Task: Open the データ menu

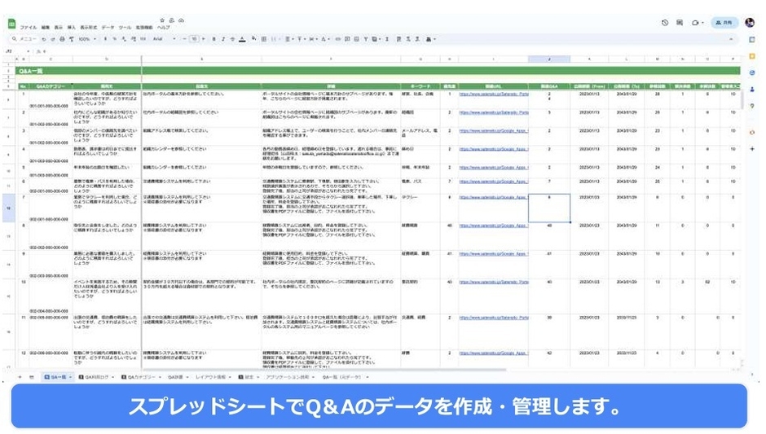Action: click(x=108, y=28)
